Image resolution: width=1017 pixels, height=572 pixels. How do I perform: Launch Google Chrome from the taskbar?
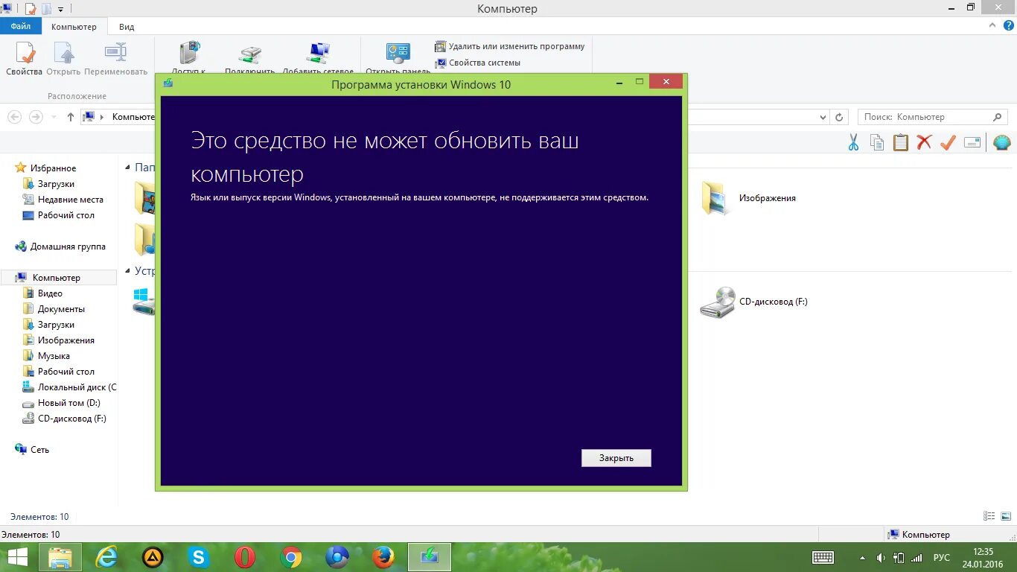(291, 556)
